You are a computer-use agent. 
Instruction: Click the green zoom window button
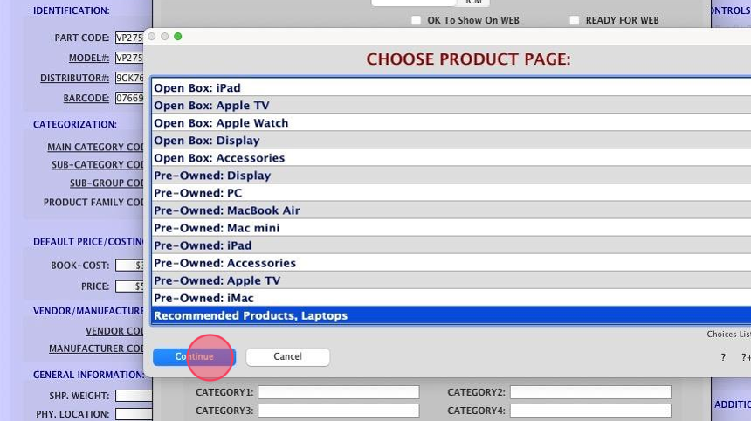tap(177, 37)
